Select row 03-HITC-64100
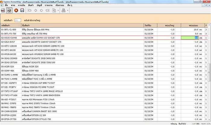The image size is (211, 125). pyautogui.click(x=104, y=50)
